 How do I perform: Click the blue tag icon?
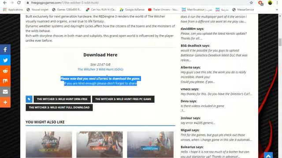[29, 99]
